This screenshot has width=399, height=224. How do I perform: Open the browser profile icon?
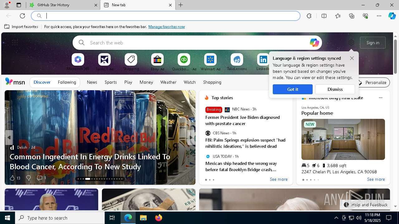tap(7, 5)
